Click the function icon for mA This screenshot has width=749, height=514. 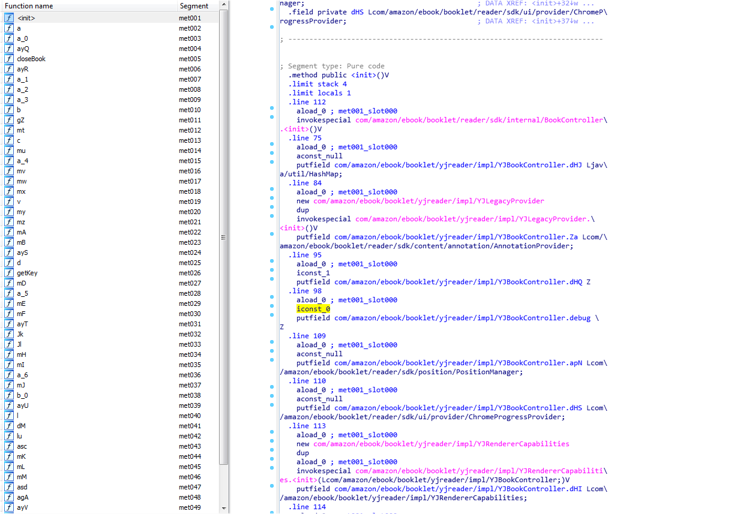(9, 232)
